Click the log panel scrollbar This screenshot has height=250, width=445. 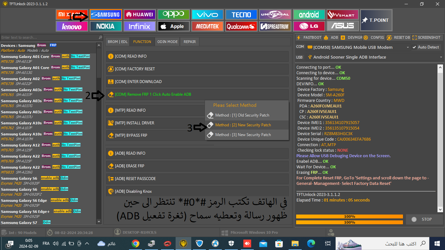(x=440, y=138)
